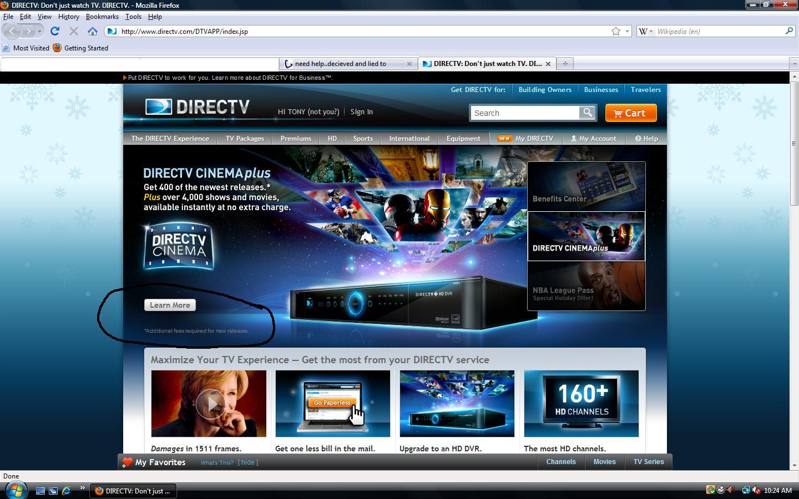Click the Travelers link

(646, 90)
